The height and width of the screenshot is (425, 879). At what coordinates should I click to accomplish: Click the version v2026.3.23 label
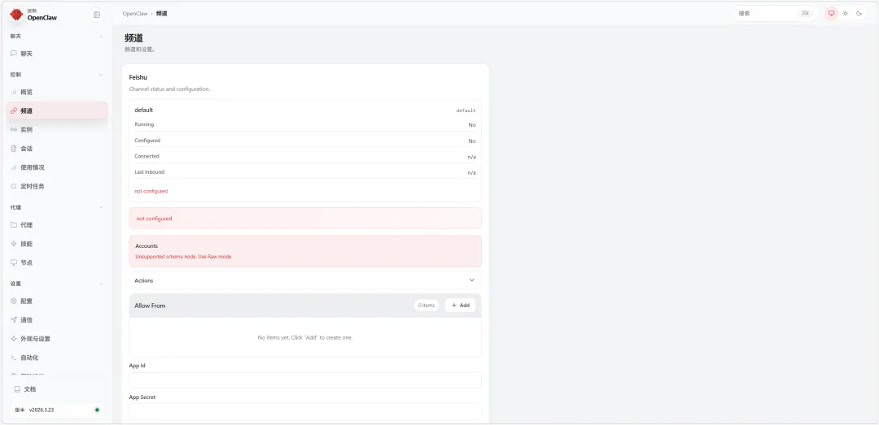(42, 410)
